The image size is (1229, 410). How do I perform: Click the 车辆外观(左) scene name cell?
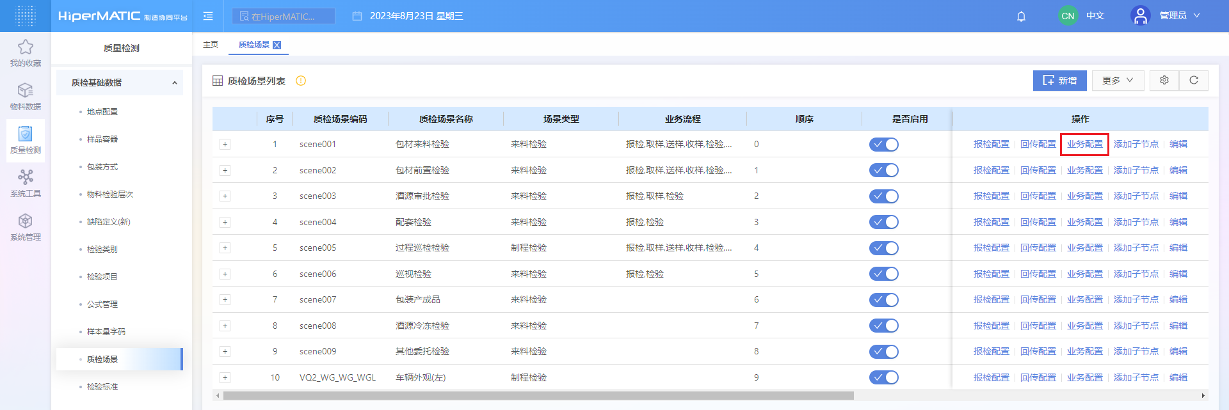(x=421, y=377)
